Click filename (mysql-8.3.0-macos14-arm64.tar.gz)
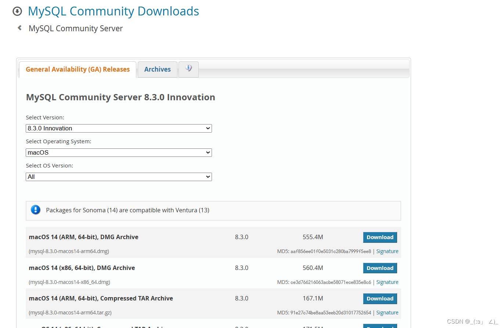The height and width of the screenshot is (328, 504). coord(70,313)
